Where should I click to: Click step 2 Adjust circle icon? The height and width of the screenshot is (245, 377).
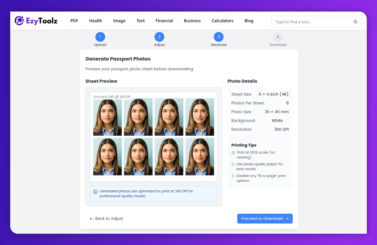click(159, 37)
